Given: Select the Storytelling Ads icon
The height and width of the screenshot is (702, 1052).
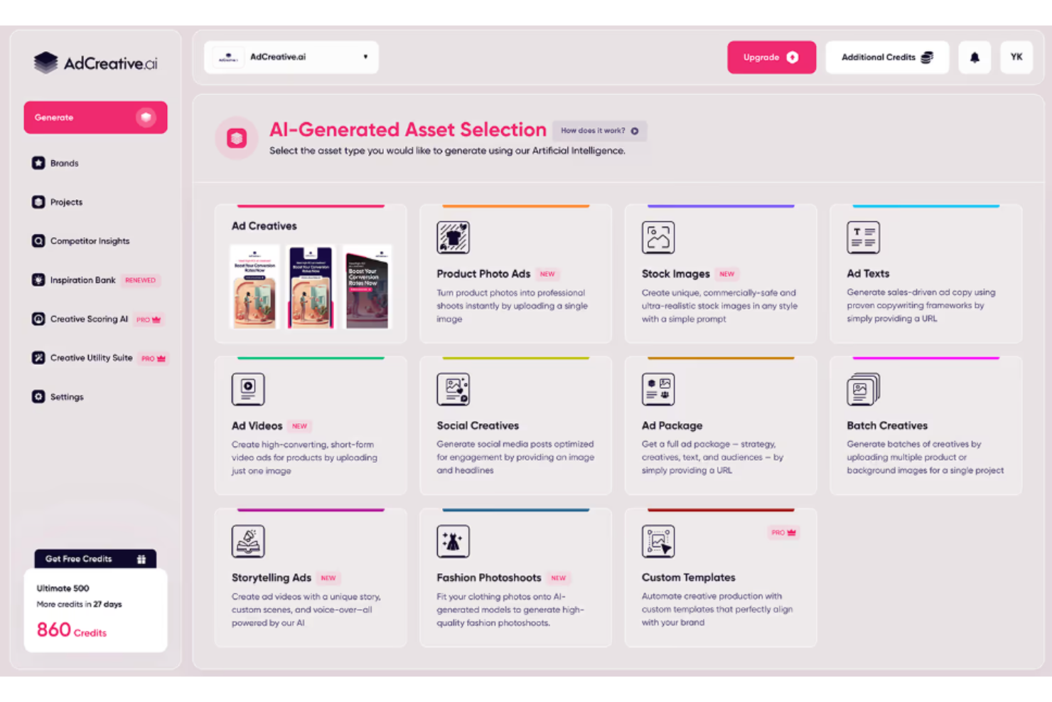Looking at the screenshot, I should pos(248,541).
